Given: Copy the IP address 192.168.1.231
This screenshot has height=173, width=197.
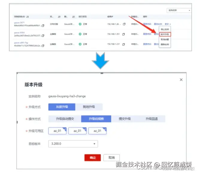Looking at the screenshot, I should point(124,44).
